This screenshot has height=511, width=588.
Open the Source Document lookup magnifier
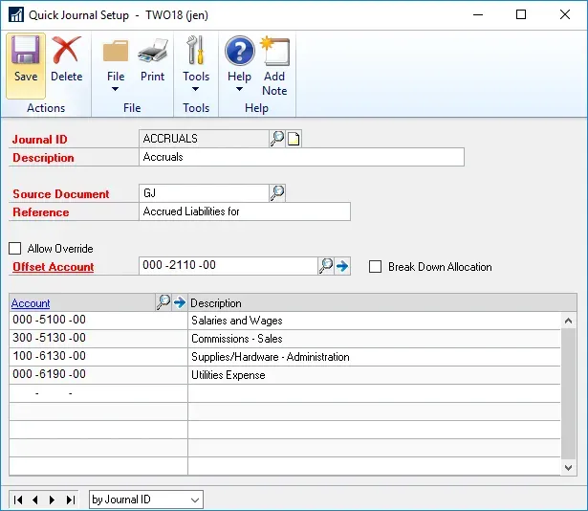tap(277, 193)
